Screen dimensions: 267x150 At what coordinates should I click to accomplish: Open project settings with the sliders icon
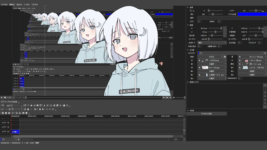coord(13,113)
